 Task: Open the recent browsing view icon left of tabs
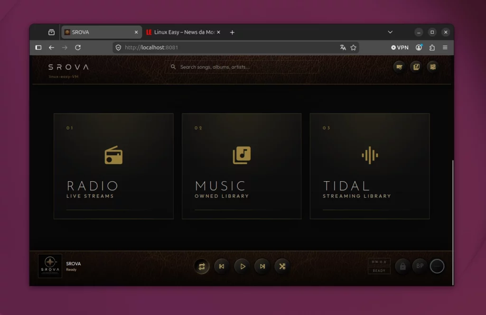[51, 32]
